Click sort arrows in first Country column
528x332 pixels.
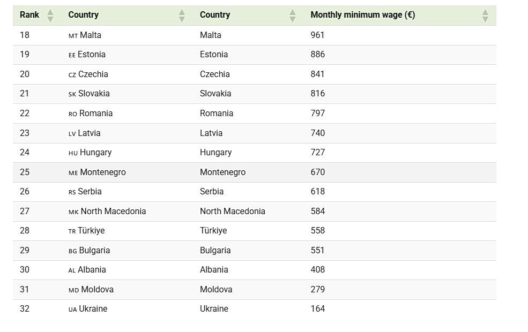(182, 16)
